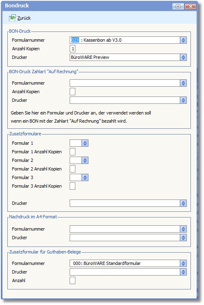Click Formular 2 Anzahl Kopien box
The image size is (204, 305).
[73, 169]
